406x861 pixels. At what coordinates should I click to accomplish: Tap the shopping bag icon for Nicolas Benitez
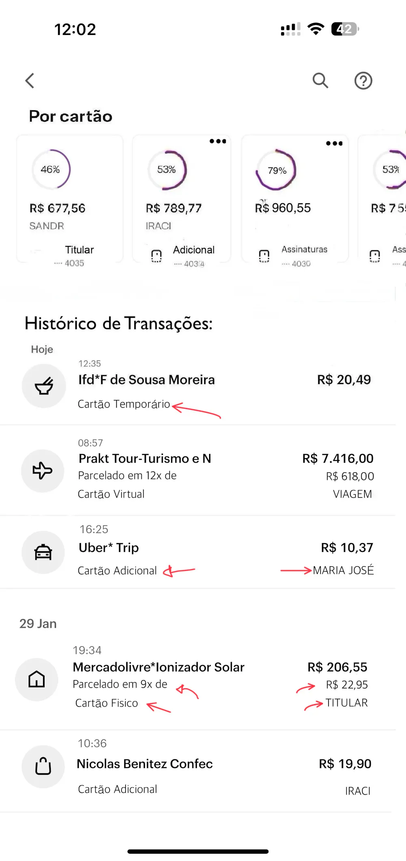[43, 766]
